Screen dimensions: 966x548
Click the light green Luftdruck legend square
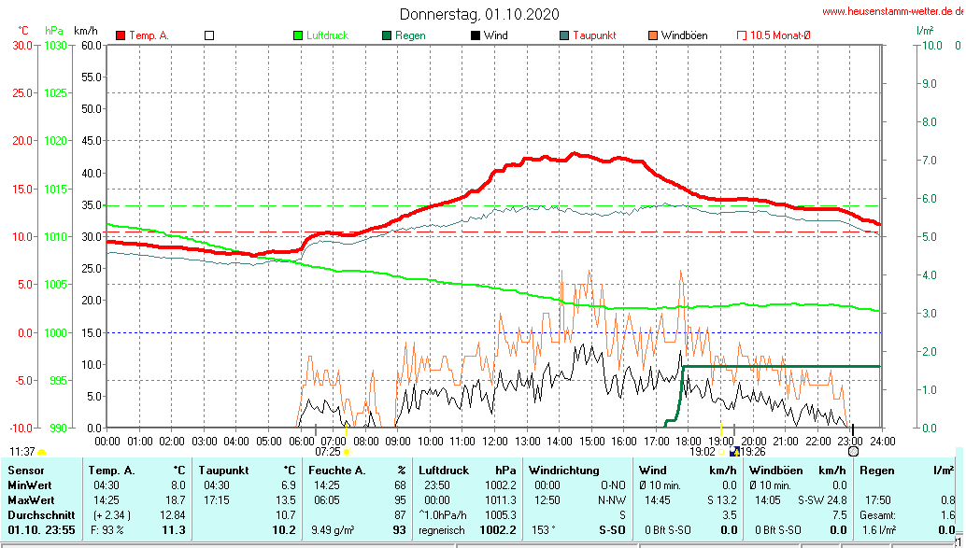(298, 35)
